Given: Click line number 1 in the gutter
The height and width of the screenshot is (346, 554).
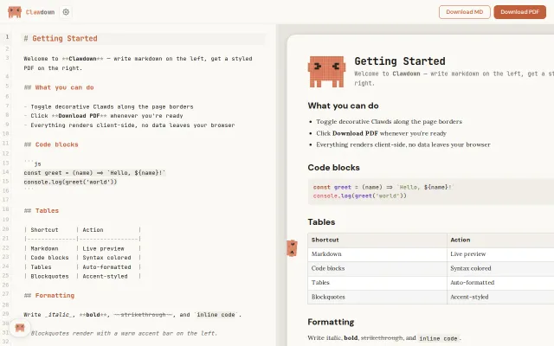Looking at the screenshot, I should [7, 36].
